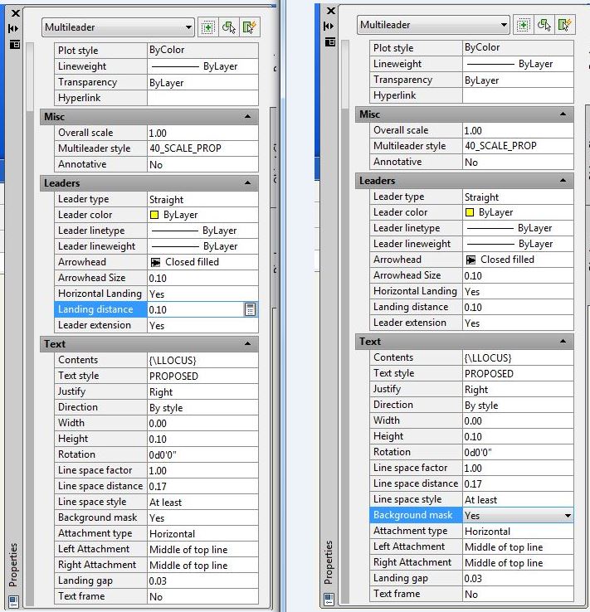Click Attachment type Horizontal in the right palette
The height and width of the screenshot is (612, 590).
coord(518,532)
